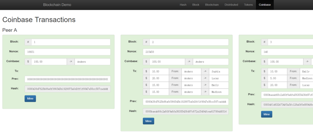Click block 3 Hash field
This screenshot has height=134, width=313.
pos(287,105)
